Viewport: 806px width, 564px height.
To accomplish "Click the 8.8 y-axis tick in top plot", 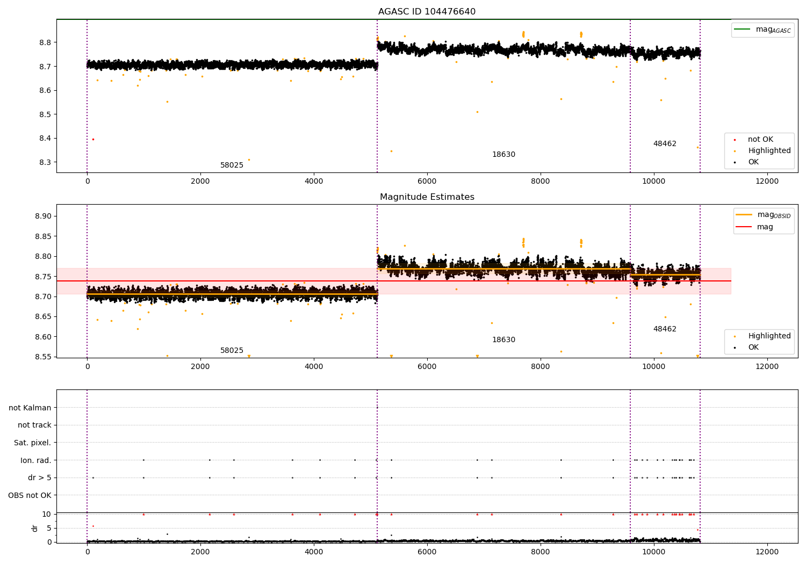I will click(45, 42).
